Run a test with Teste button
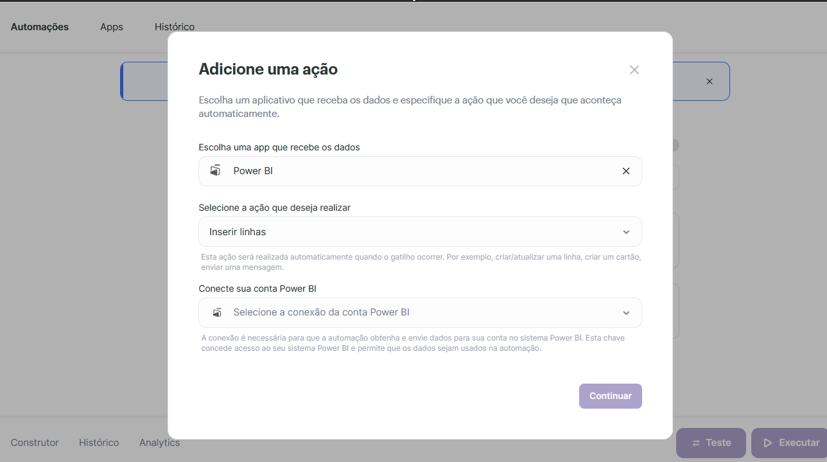 (711, 443)
